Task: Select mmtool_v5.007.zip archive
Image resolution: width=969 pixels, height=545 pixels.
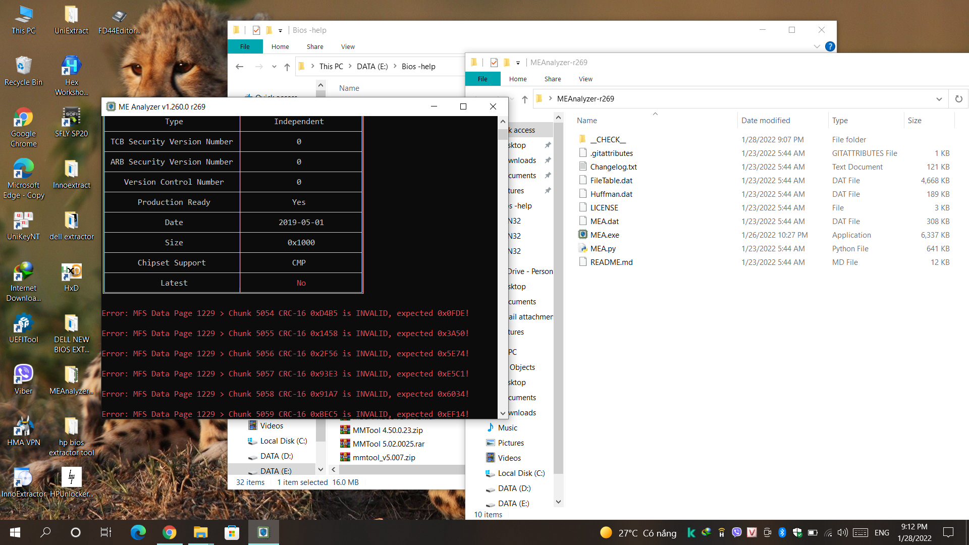Action: click(x=383, y=458)
